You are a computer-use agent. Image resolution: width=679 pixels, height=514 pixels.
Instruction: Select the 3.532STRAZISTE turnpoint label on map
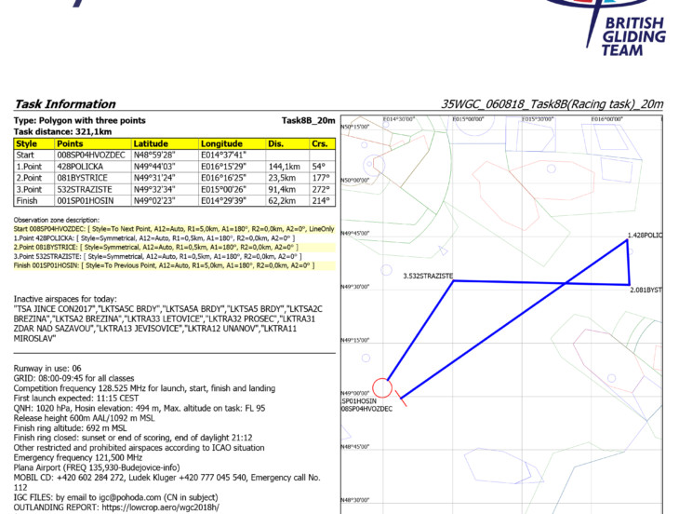[x=428, y=277]
